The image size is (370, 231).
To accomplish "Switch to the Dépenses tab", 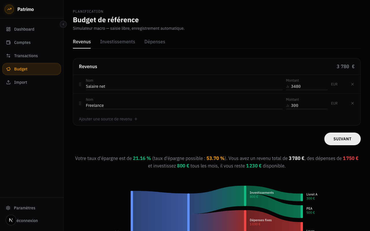I will click(155, 42).
